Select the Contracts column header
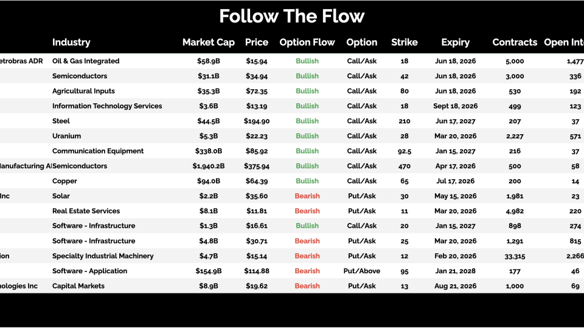 click(515, 43)
